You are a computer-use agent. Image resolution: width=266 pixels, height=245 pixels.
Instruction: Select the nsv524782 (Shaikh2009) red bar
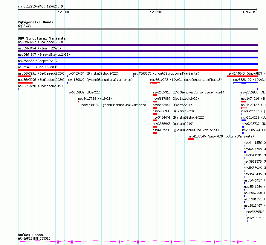coord(137,70)
